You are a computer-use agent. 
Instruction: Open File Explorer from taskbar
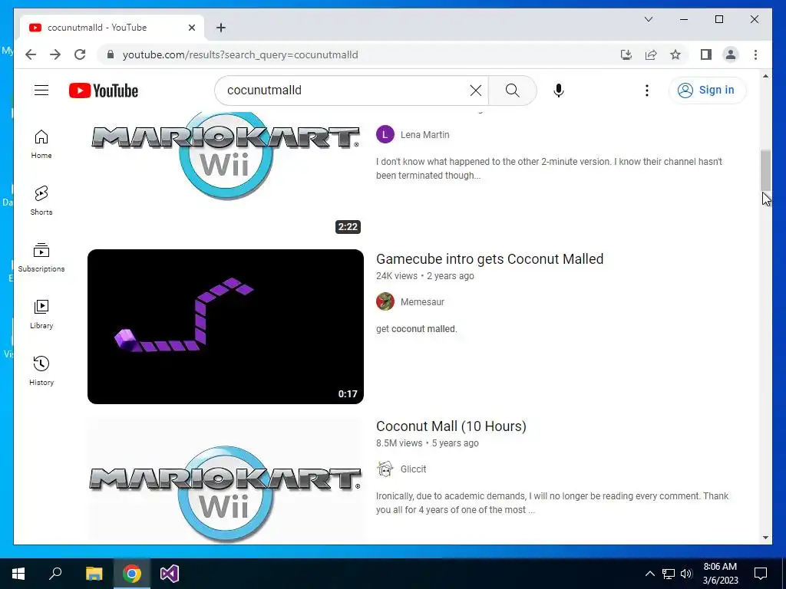pyautogui.click(x=94, y=574)
